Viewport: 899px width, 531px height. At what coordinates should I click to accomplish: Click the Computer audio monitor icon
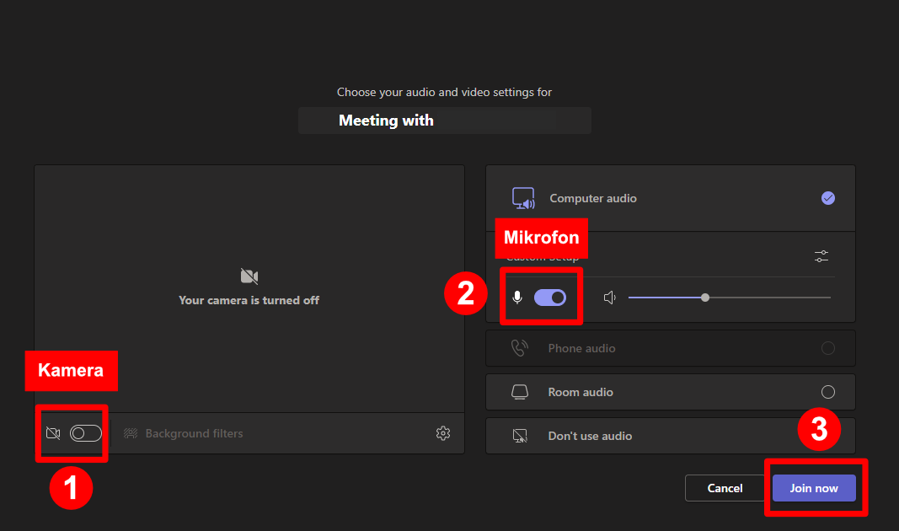coord(523,199)
